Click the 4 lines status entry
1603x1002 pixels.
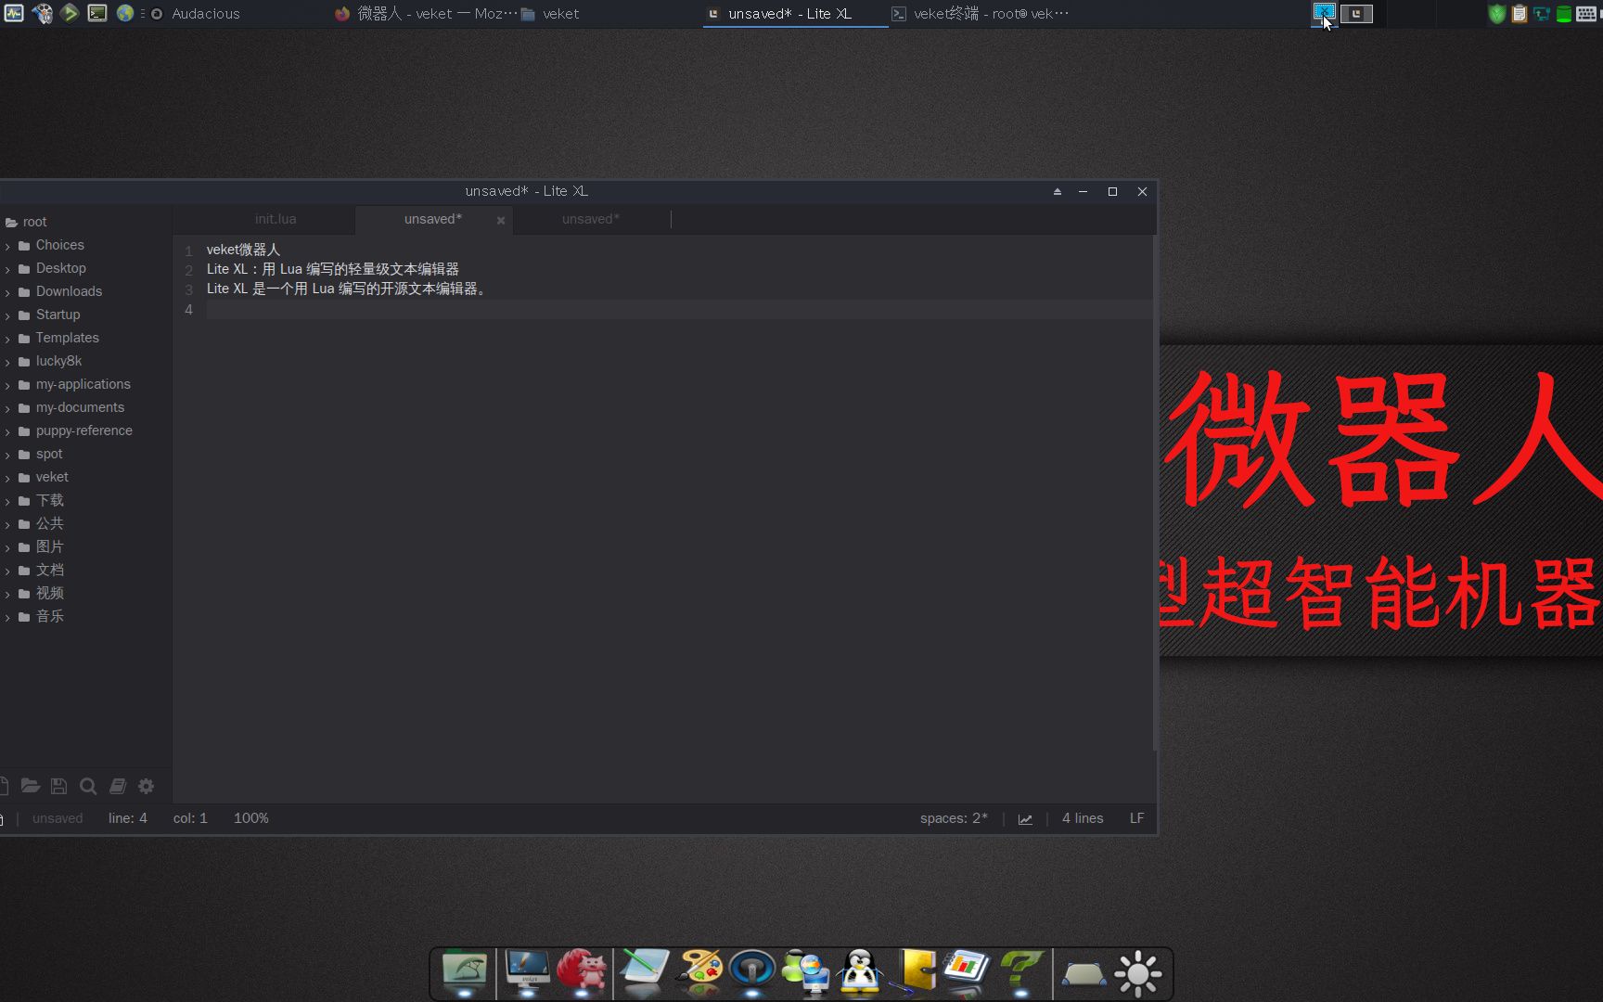(x=1083, y=818)
